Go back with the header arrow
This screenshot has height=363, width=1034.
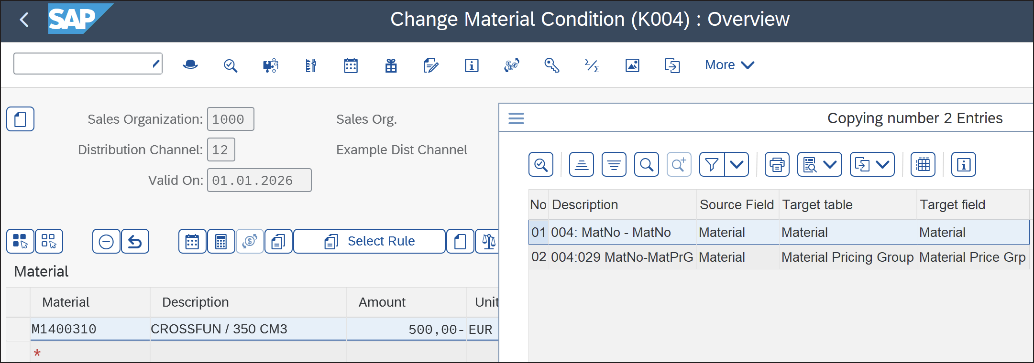pyautogui.click(x=24, y=20)
